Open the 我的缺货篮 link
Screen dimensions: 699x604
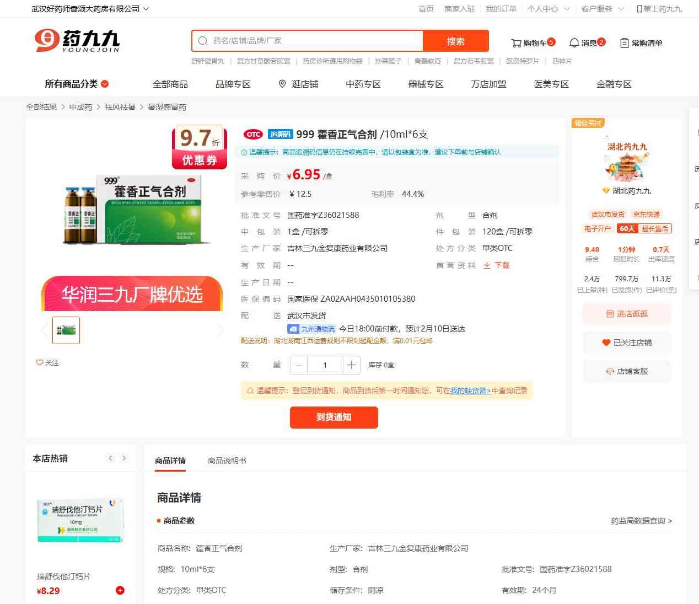pyautogui.click(x=470, y=391)
